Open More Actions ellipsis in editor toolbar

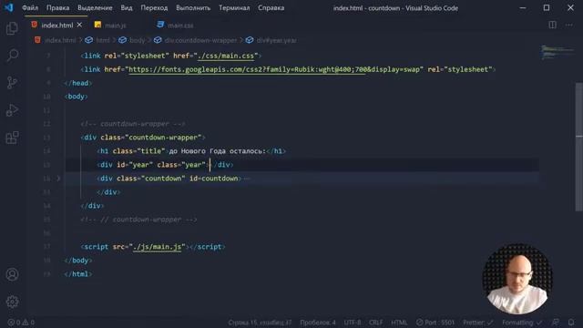pyautogui.click(x=568, y=25)
